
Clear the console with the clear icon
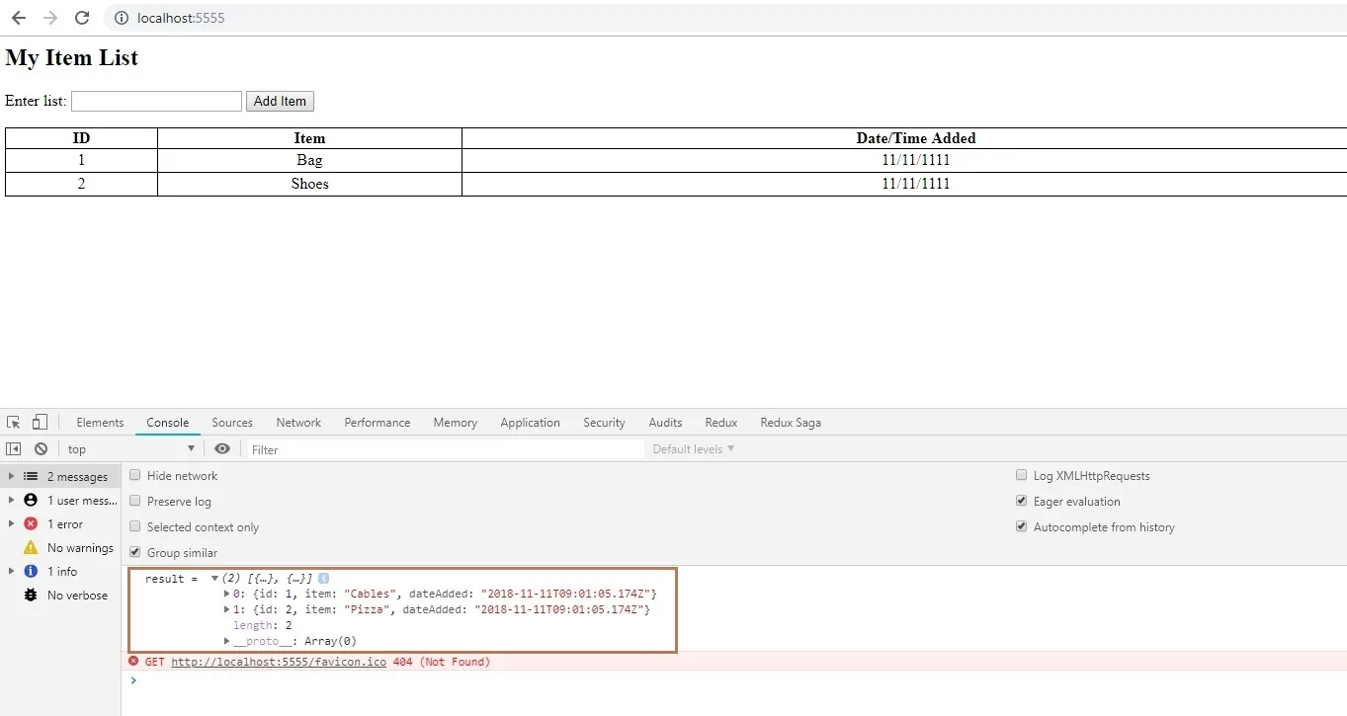tap(41, 448)
